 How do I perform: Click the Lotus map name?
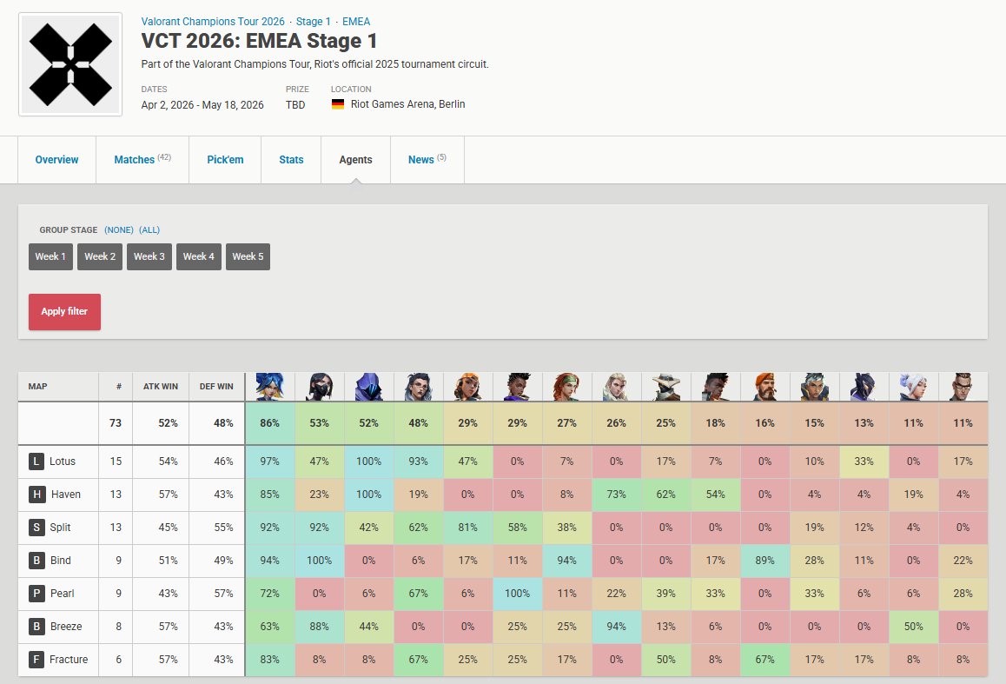pyautogui.click(x=63, y=462)
